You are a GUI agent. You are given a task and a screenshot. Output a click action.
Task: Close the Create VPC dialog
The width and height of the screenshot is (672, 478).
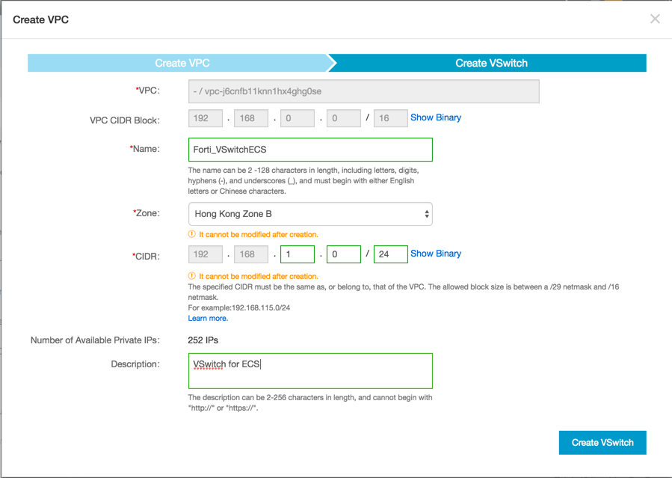654,19
